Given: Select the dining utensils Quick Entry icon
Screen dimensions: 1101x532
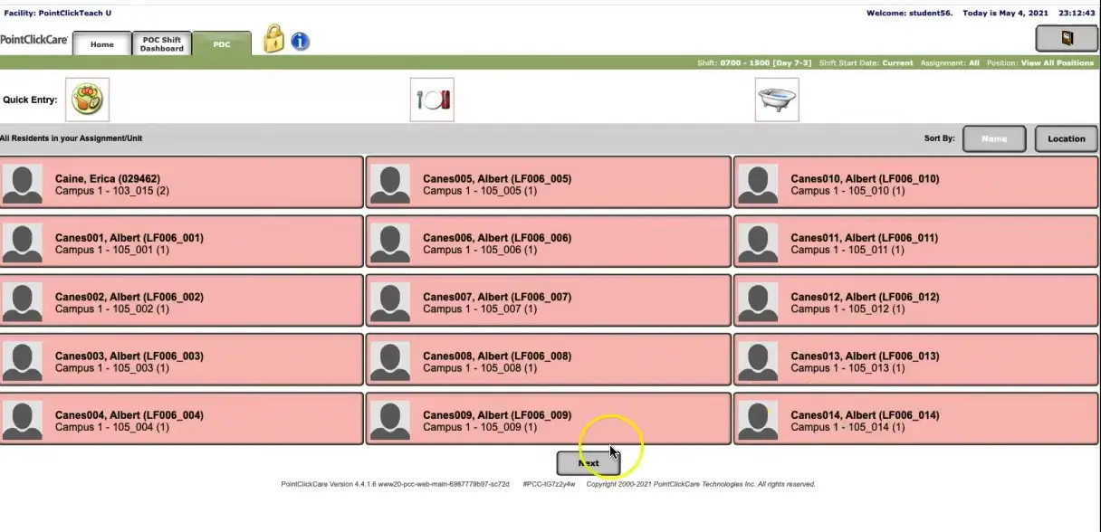Looking at the screenshot, I should [432, 99].
